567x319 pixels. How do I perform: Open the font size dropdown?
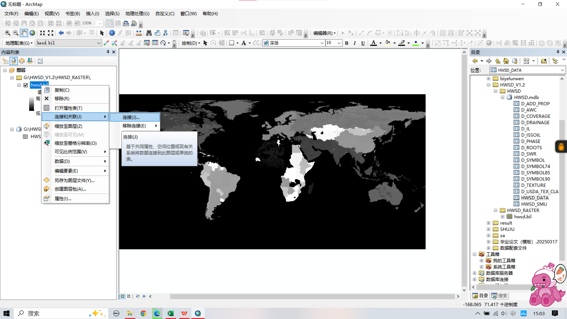339,43
